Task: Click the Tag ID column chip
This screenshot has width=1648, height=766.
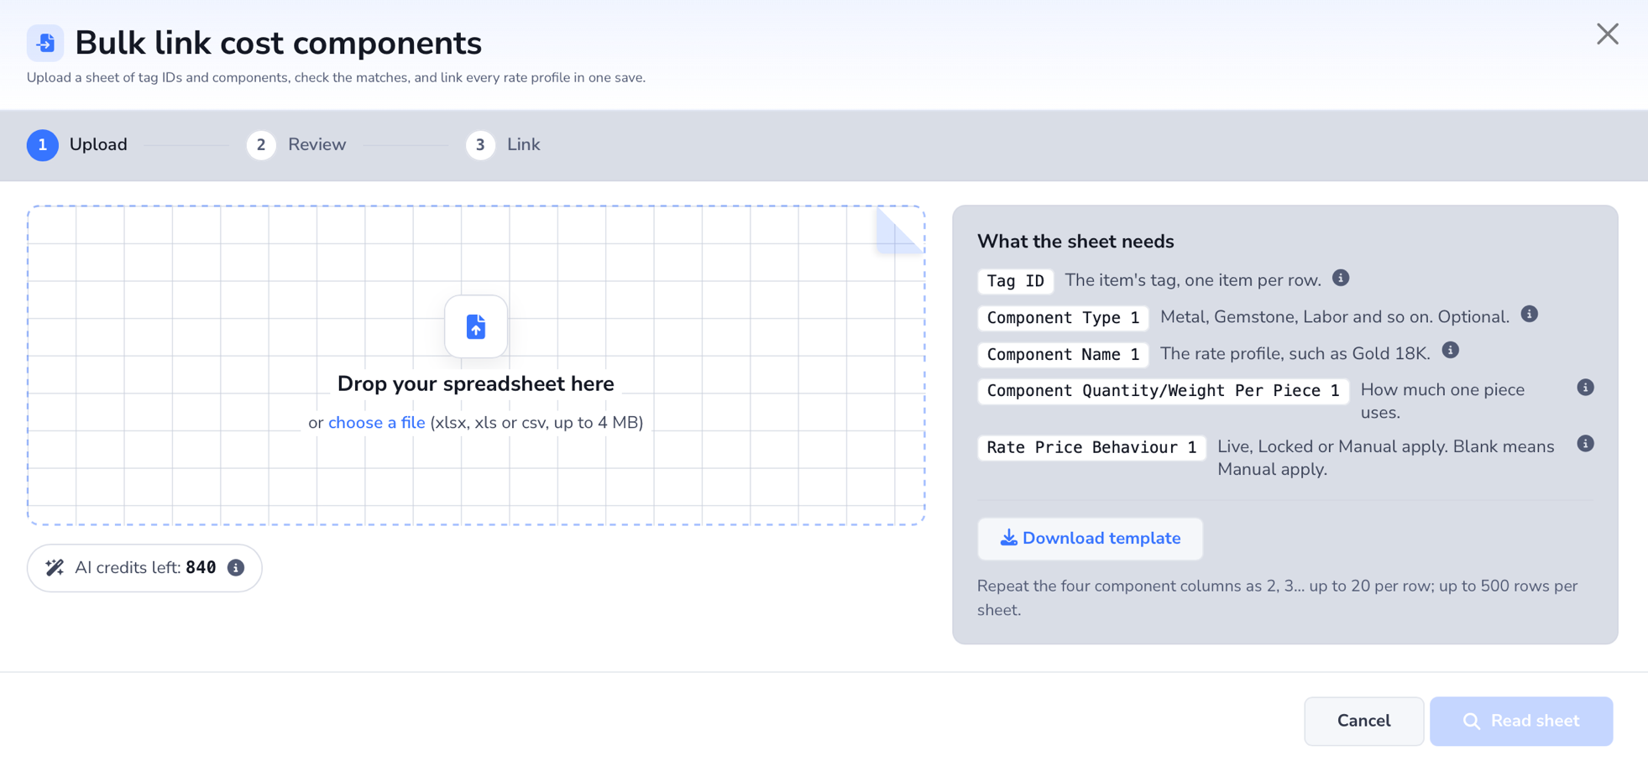Action: click(1015, 281)
